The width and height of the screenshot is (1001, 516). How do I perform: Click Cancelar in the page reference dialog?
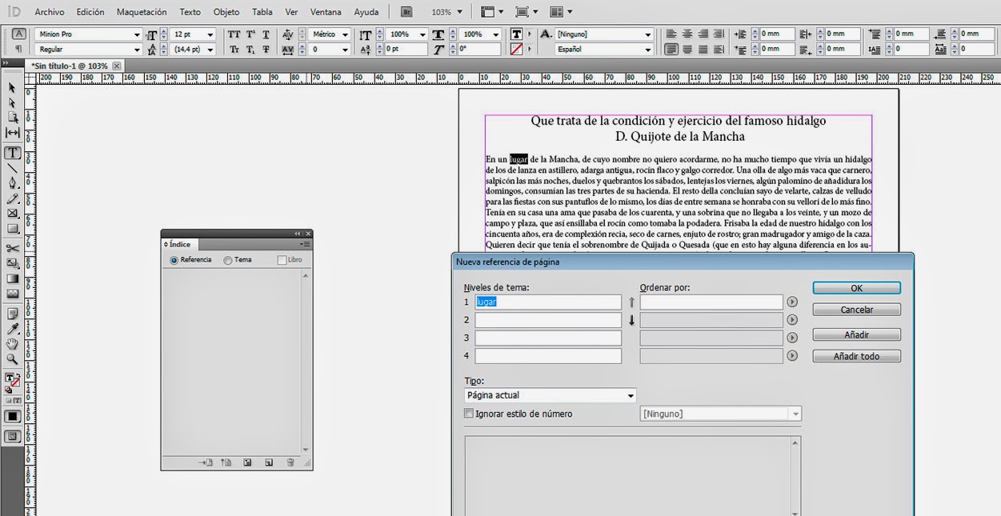(856, 310)
